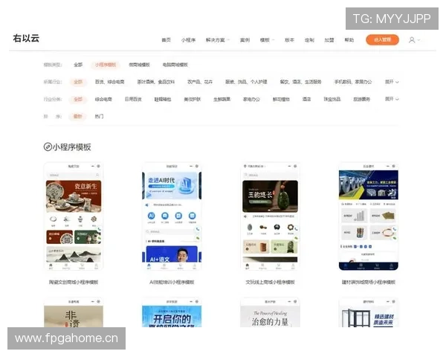The height and width of the screenshot is (357, 446).
Task: Click location pin icon in jade template header
Action: coord(245,166)
